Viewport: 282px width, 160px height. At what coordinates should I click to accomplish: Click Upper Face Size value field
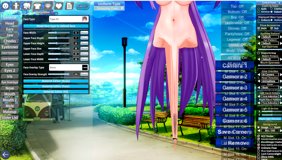click(x=76, y=49)
